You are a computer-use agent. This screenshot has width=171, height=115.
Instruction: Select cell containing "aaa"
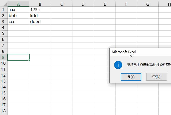point(18,10)
